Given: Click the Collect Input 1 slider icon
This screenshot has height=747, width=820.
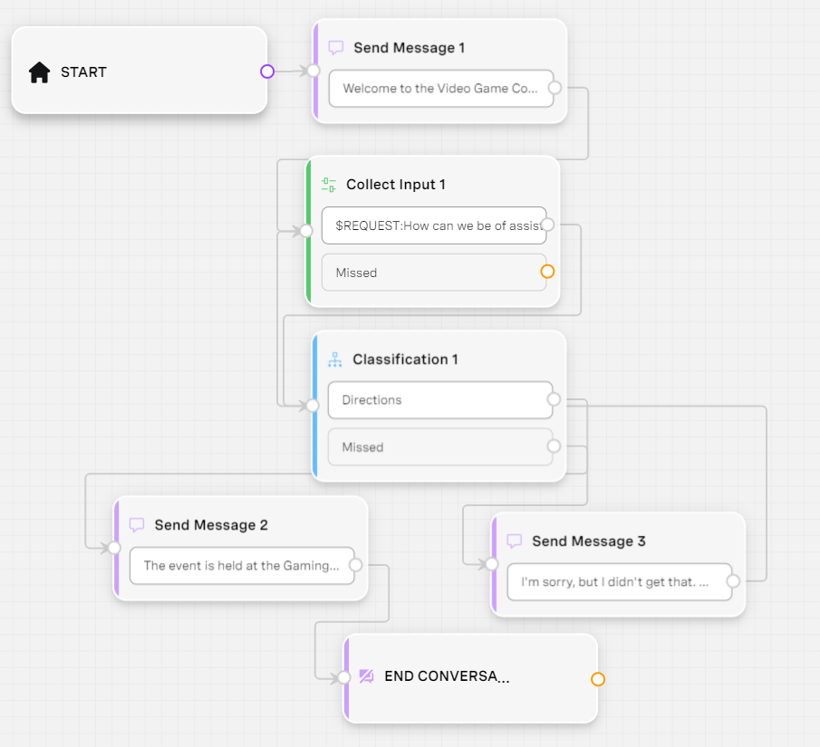Looking at the screenshot, I should [328, 185].
